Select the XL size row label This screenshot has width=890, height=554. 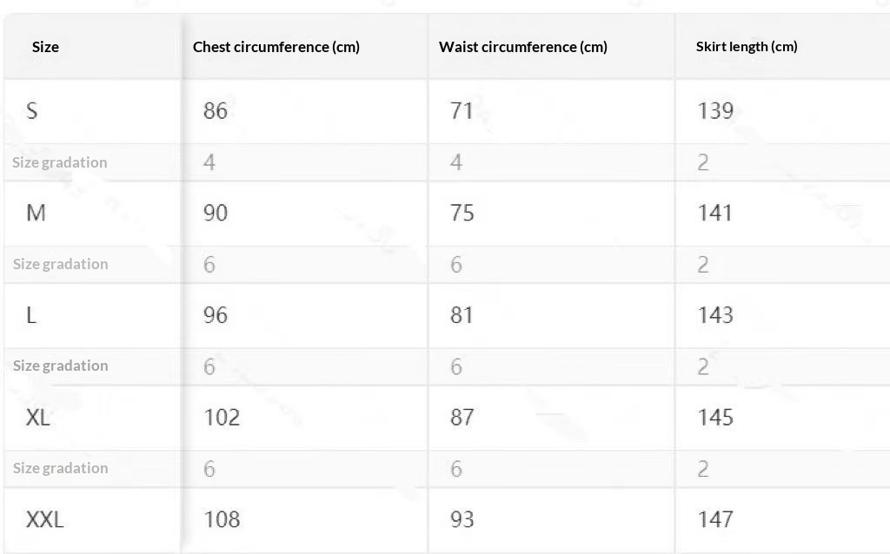click(38, 418)
